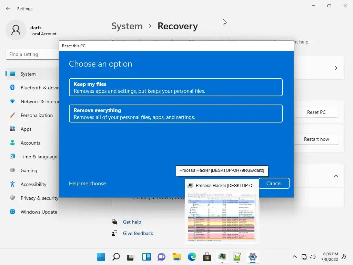Click the Restart now button
This screenshot has height=265, width=353.
point(316,139)
